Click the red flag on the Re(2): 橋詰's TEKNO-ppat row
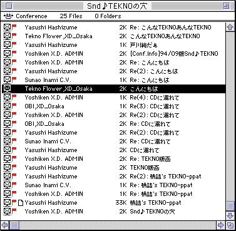 tap(14, 176)
